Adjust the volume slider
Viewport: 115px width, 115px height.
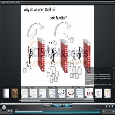[x=109, y=111]
